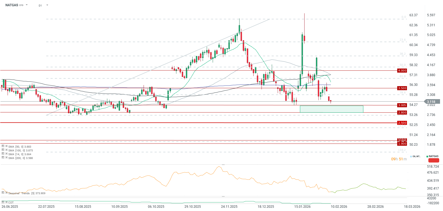
Task: Click the 26.06.2025 date on the time axis
Action: 10,206
